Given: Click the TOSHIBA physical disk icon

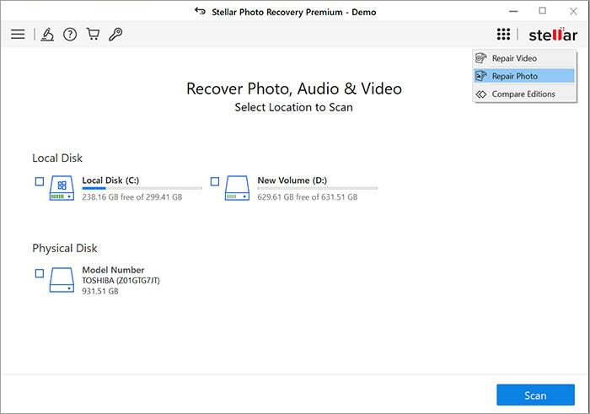Looking at the screenshot, I should click(x=62, y=280).
